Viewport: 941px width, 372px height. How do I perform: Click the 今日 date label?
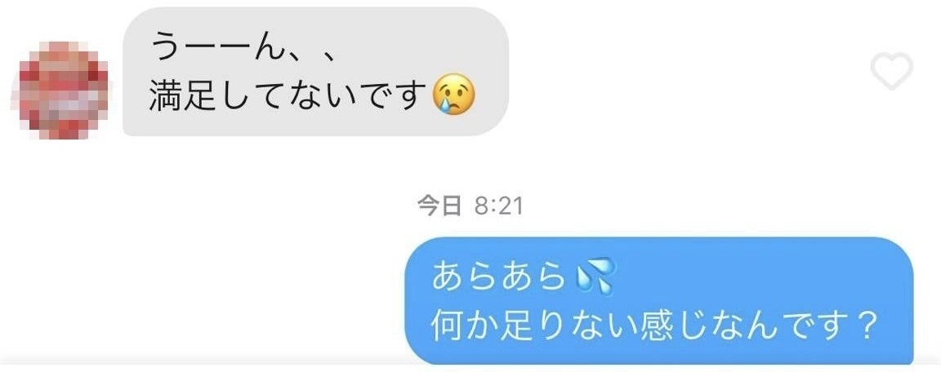[x=439, y=206]
